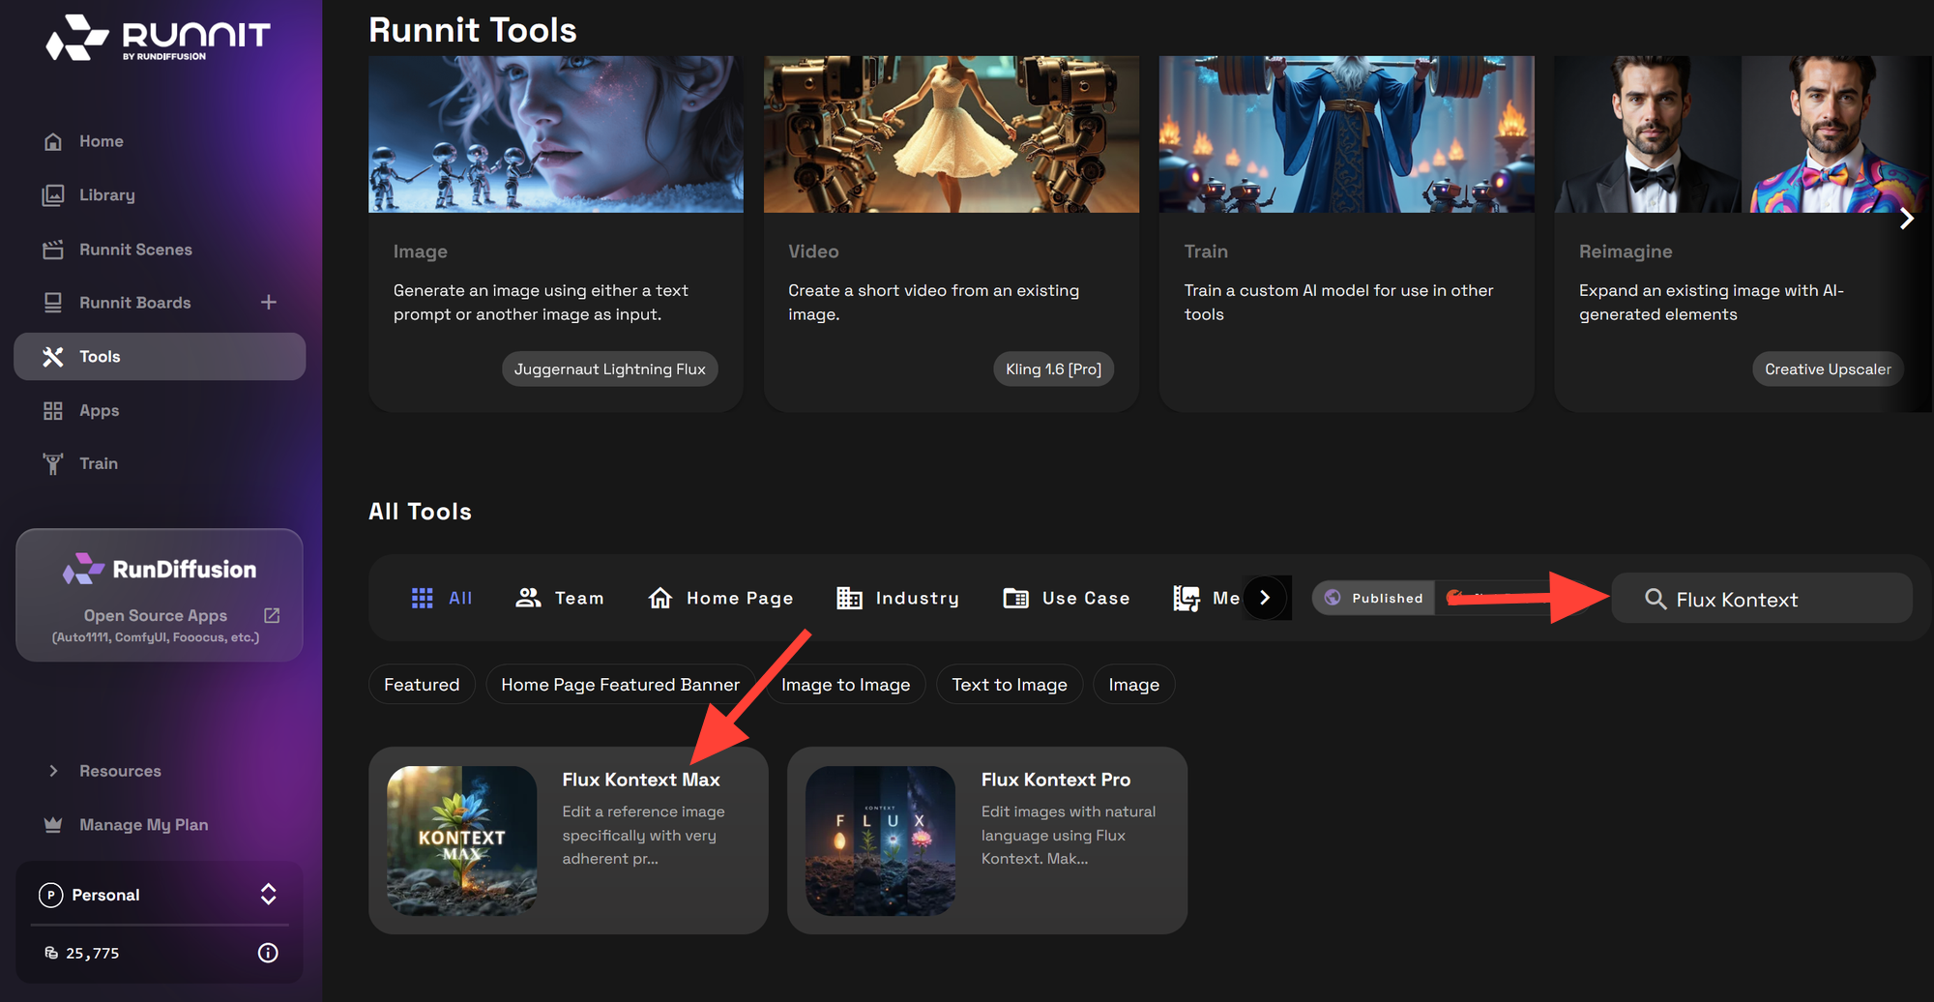Advance the tools carousel with right arrow
This screenshot has width=1934, height=1002.
point(1907,219)
